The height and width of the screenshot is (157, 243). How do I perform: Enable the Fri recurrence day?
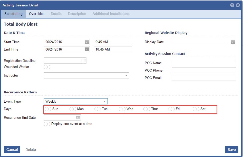[x=171, y=109]
